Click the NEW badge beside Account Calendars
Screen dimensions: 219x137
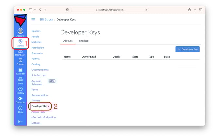coord(52,81)
